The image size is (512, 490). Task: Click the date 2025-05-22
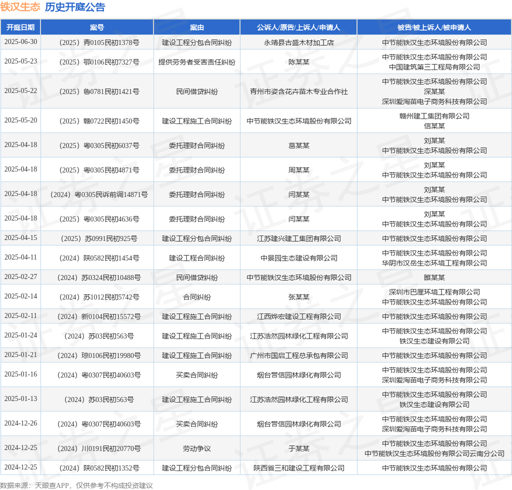tap(20, 91)
